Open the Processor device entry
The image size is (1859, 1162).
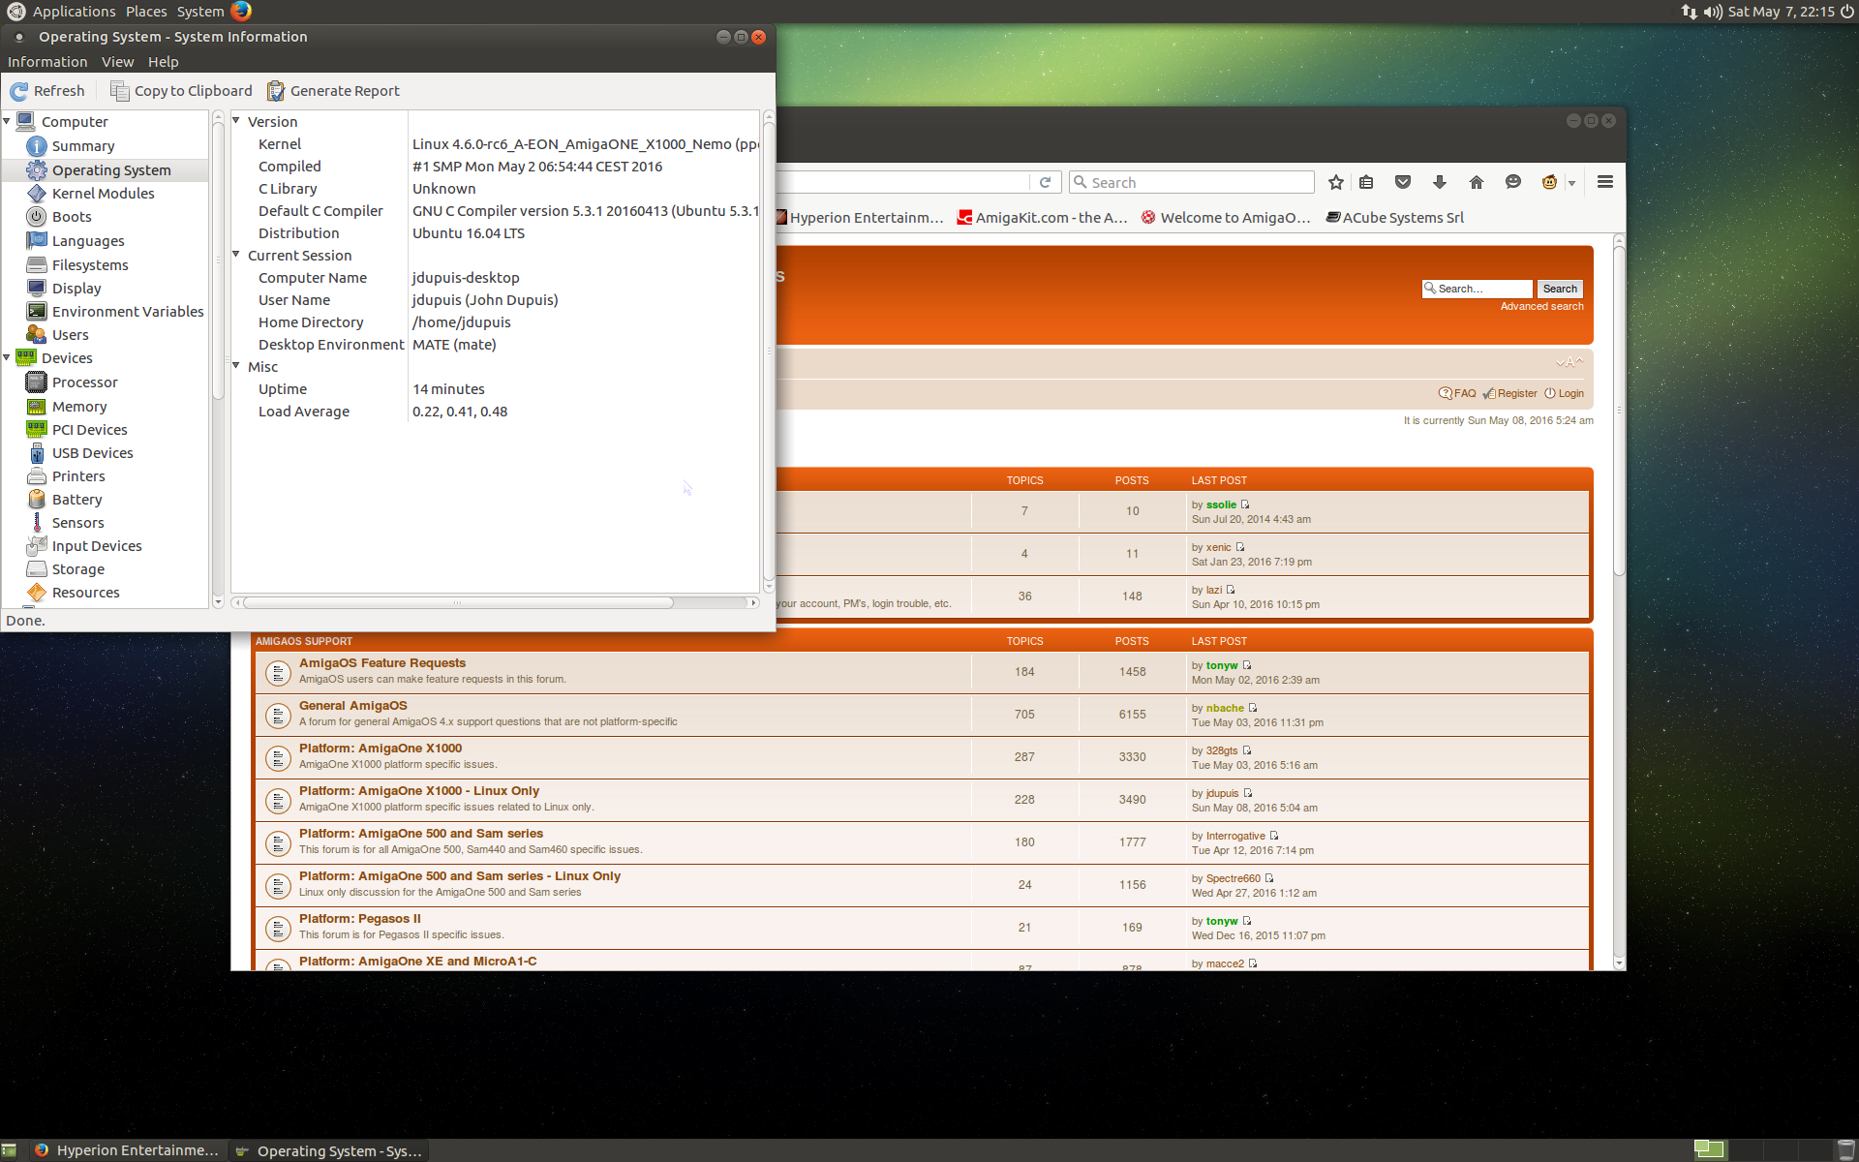[84, 382]
